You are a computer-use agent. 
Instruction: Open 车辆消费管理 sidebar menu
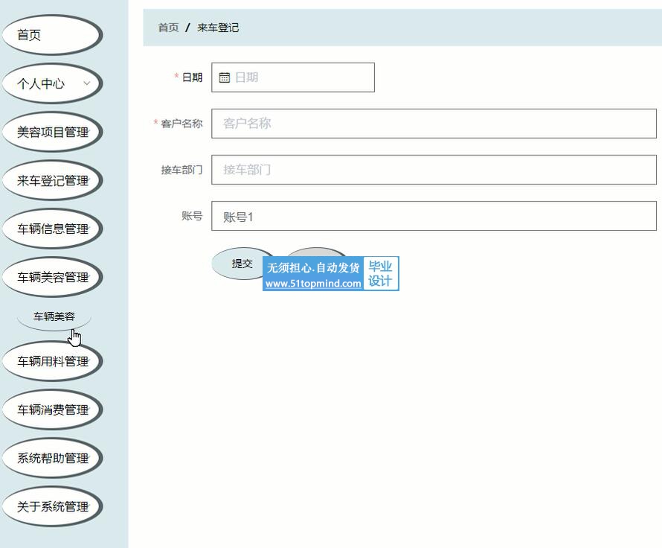(52, 410)
